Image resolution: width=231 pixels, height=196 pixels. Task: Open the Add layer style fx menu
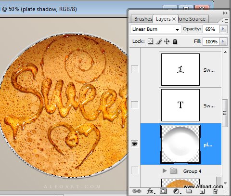tap(151, 191)
